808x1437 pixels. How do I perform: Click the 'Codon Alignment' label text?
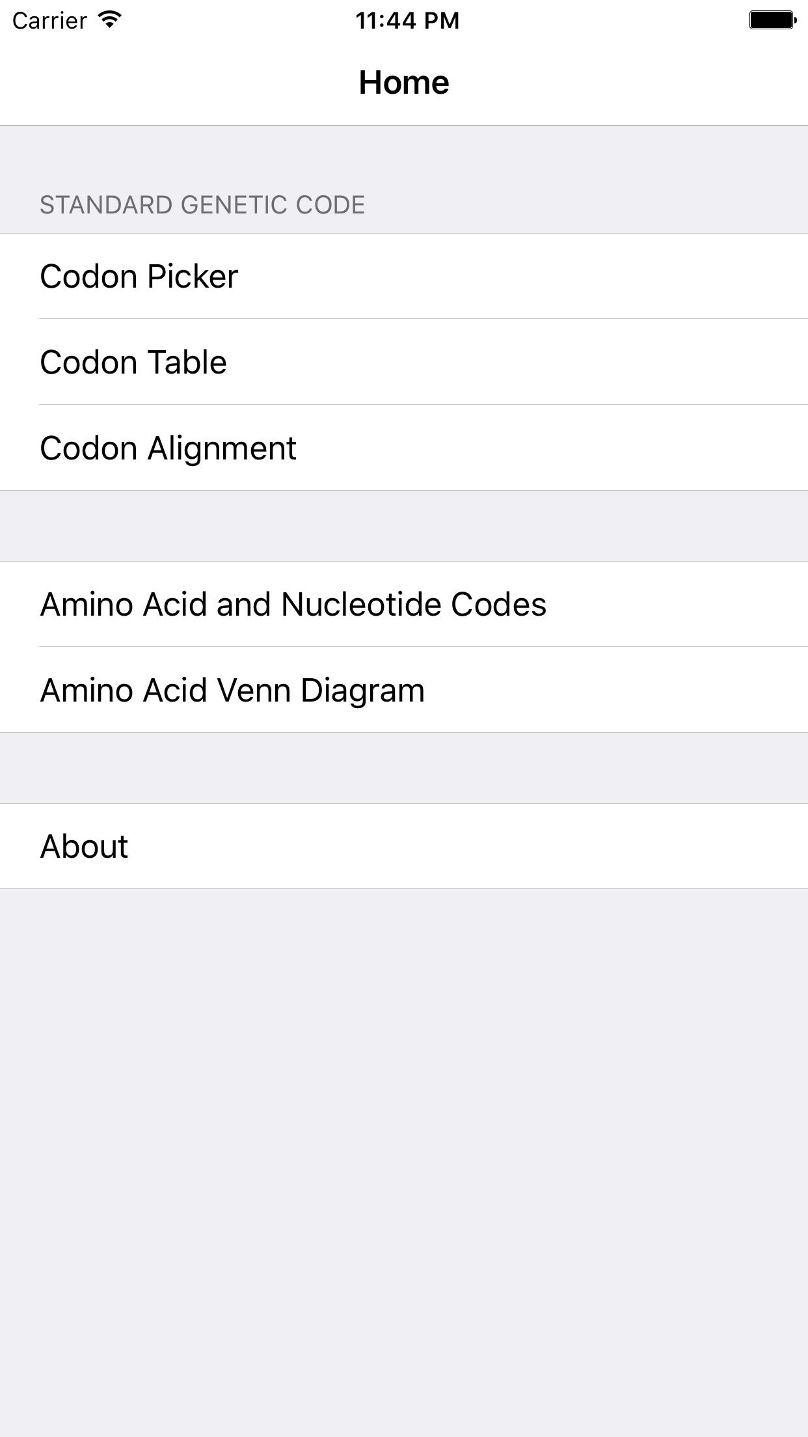point(168,448)
